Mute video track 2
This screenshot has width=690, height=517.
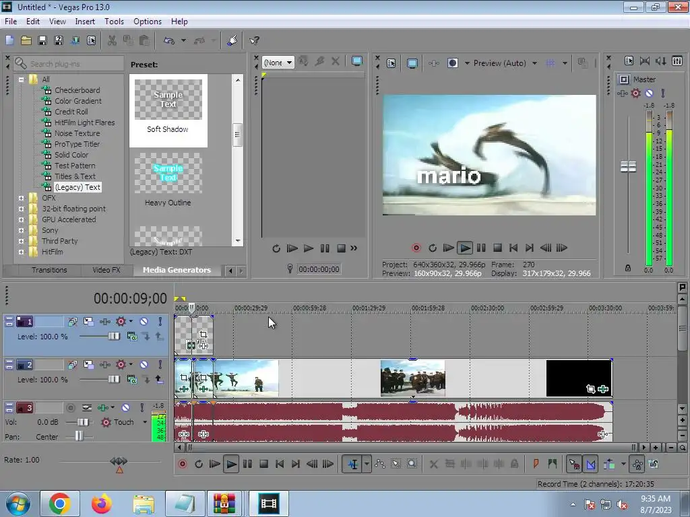[x=144, y=364]
